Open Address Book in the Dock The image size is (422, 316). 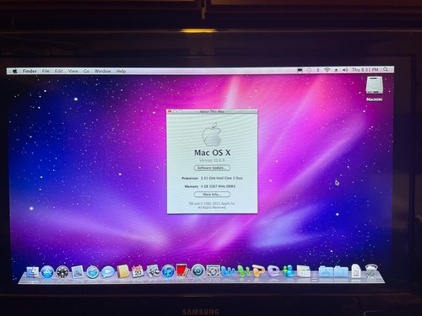tap(123, 271)
